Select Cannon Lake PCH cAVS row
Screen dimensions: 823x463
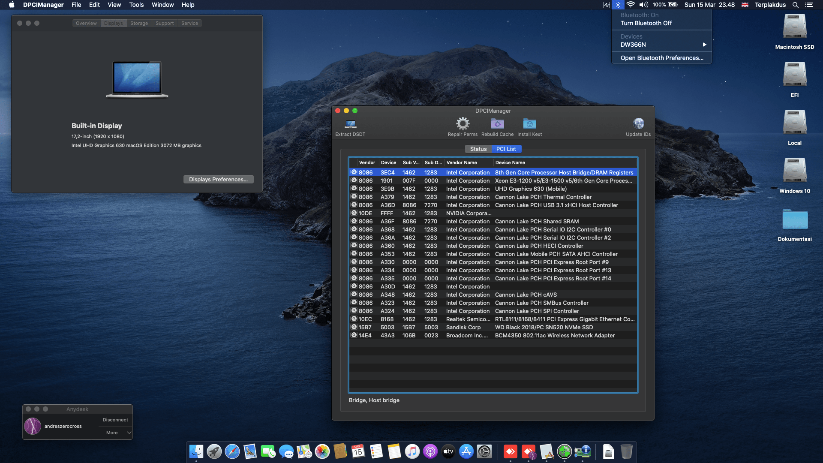pyautogui.click(x=493, y=295)
